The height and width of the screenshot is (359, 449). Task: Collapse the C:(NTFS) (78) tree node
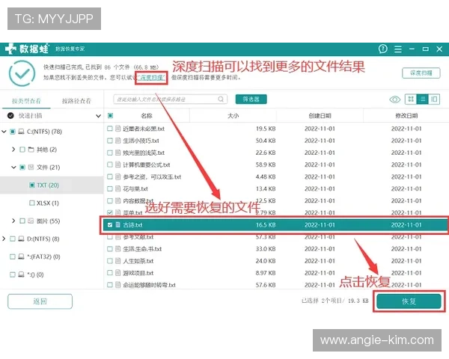click(x=4, y=132)
